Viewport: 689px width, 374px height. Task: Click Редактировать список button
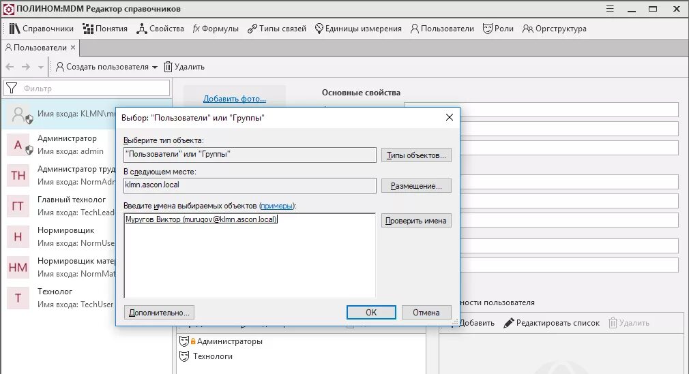(x=551, y=323)
